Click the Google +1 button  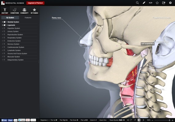[28, 120]
